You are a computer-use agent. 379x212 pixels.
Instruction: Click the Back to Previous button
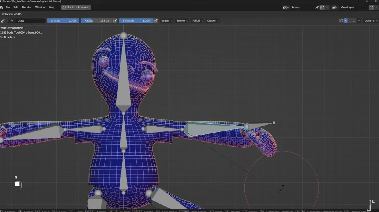point(76,7)
